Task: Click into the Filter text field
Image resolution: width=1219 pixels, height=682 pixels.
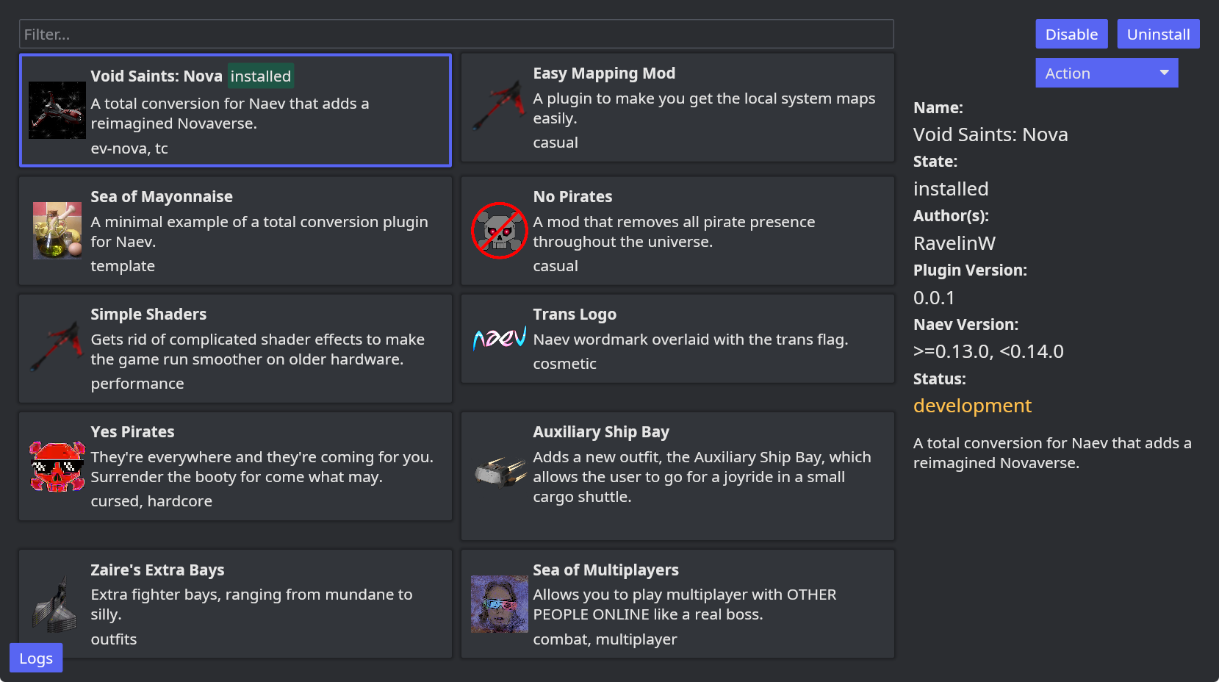Action: (456, 34)
